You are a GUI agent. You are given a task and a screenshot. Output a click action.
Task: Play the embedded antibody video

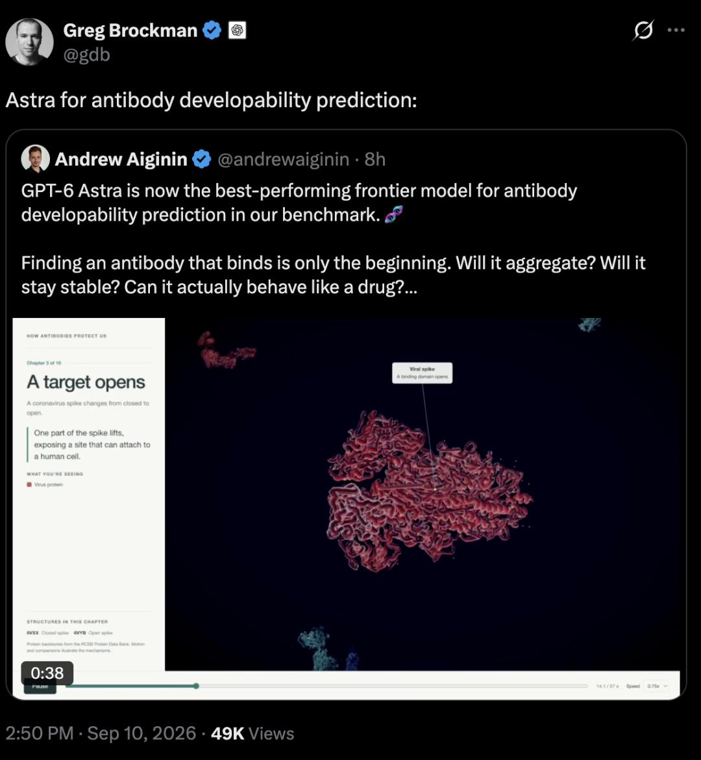346,495
